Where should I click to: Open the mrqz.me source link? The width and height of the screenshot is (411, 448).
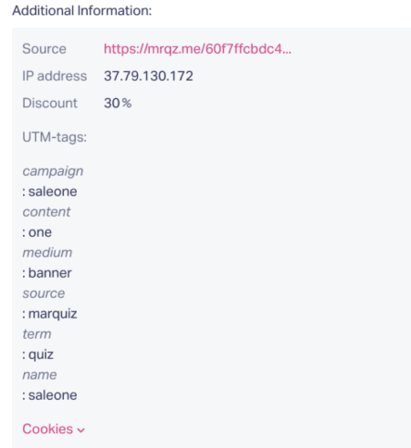197,49
